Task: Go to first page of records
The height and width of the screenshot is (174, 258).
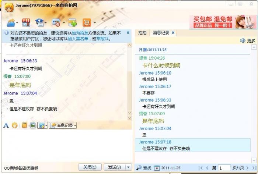Action: click(200, 168)
